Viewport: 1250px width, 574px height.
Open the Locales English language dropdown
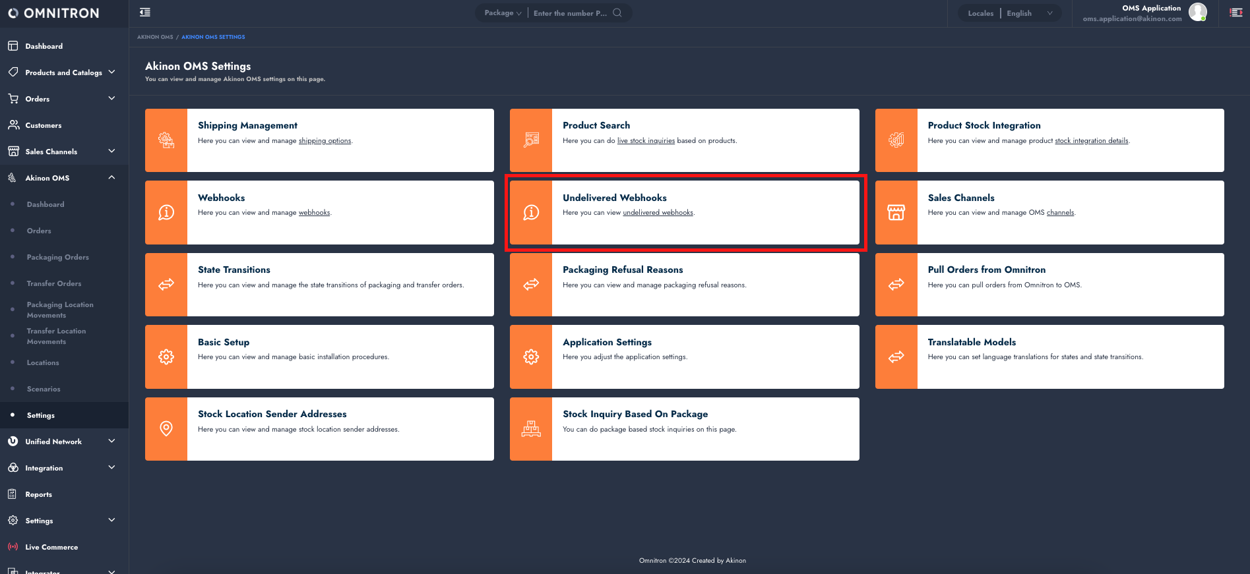(x=1028, y=13)
